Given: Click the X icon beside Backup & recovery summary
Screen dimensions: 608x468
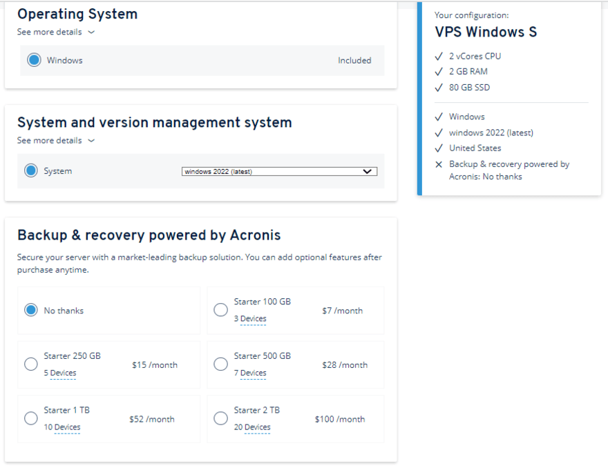Looking at the screenshot, I should point(439,165).
